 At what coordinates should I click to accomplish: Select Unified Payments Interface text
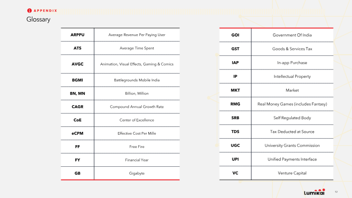click(x=292, y=159)
